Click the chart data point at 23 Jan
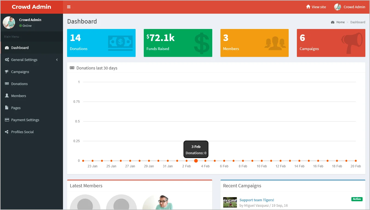The height and width of the screenshot is (210, 370). coord(93,161)
